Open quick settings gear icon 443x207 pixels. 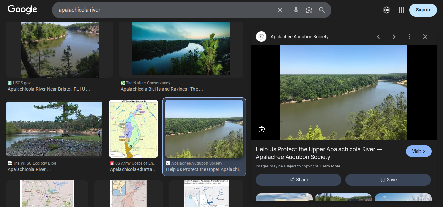point(386,10)
